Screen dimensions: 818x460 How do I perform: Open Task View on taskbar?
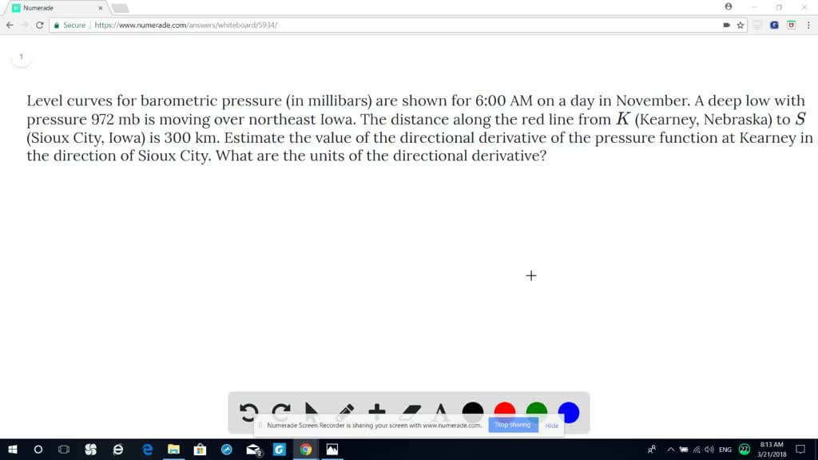click(64, 449)
